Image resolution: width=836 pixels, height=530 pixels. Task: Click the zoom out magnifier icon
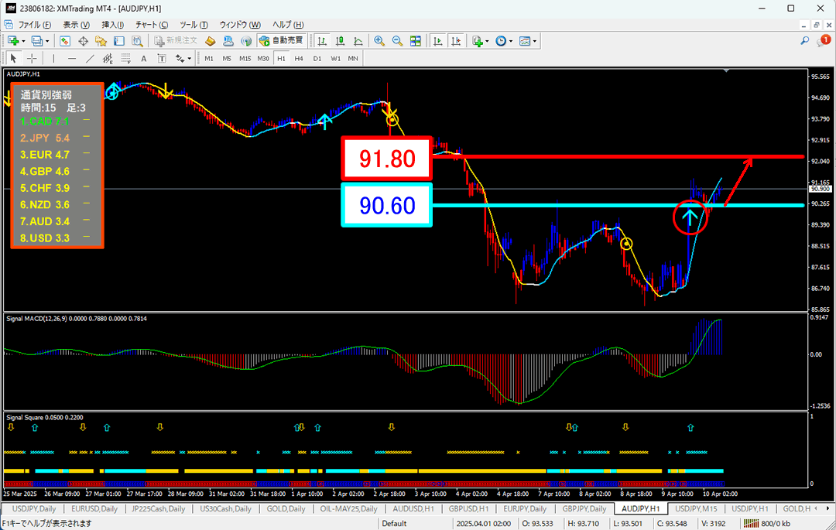(x=397, y=41)
